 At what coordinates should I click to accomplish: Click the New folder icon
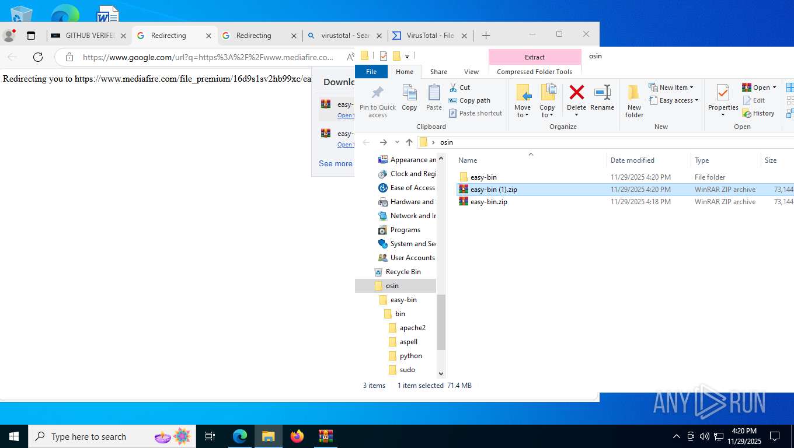pos(634,93)
